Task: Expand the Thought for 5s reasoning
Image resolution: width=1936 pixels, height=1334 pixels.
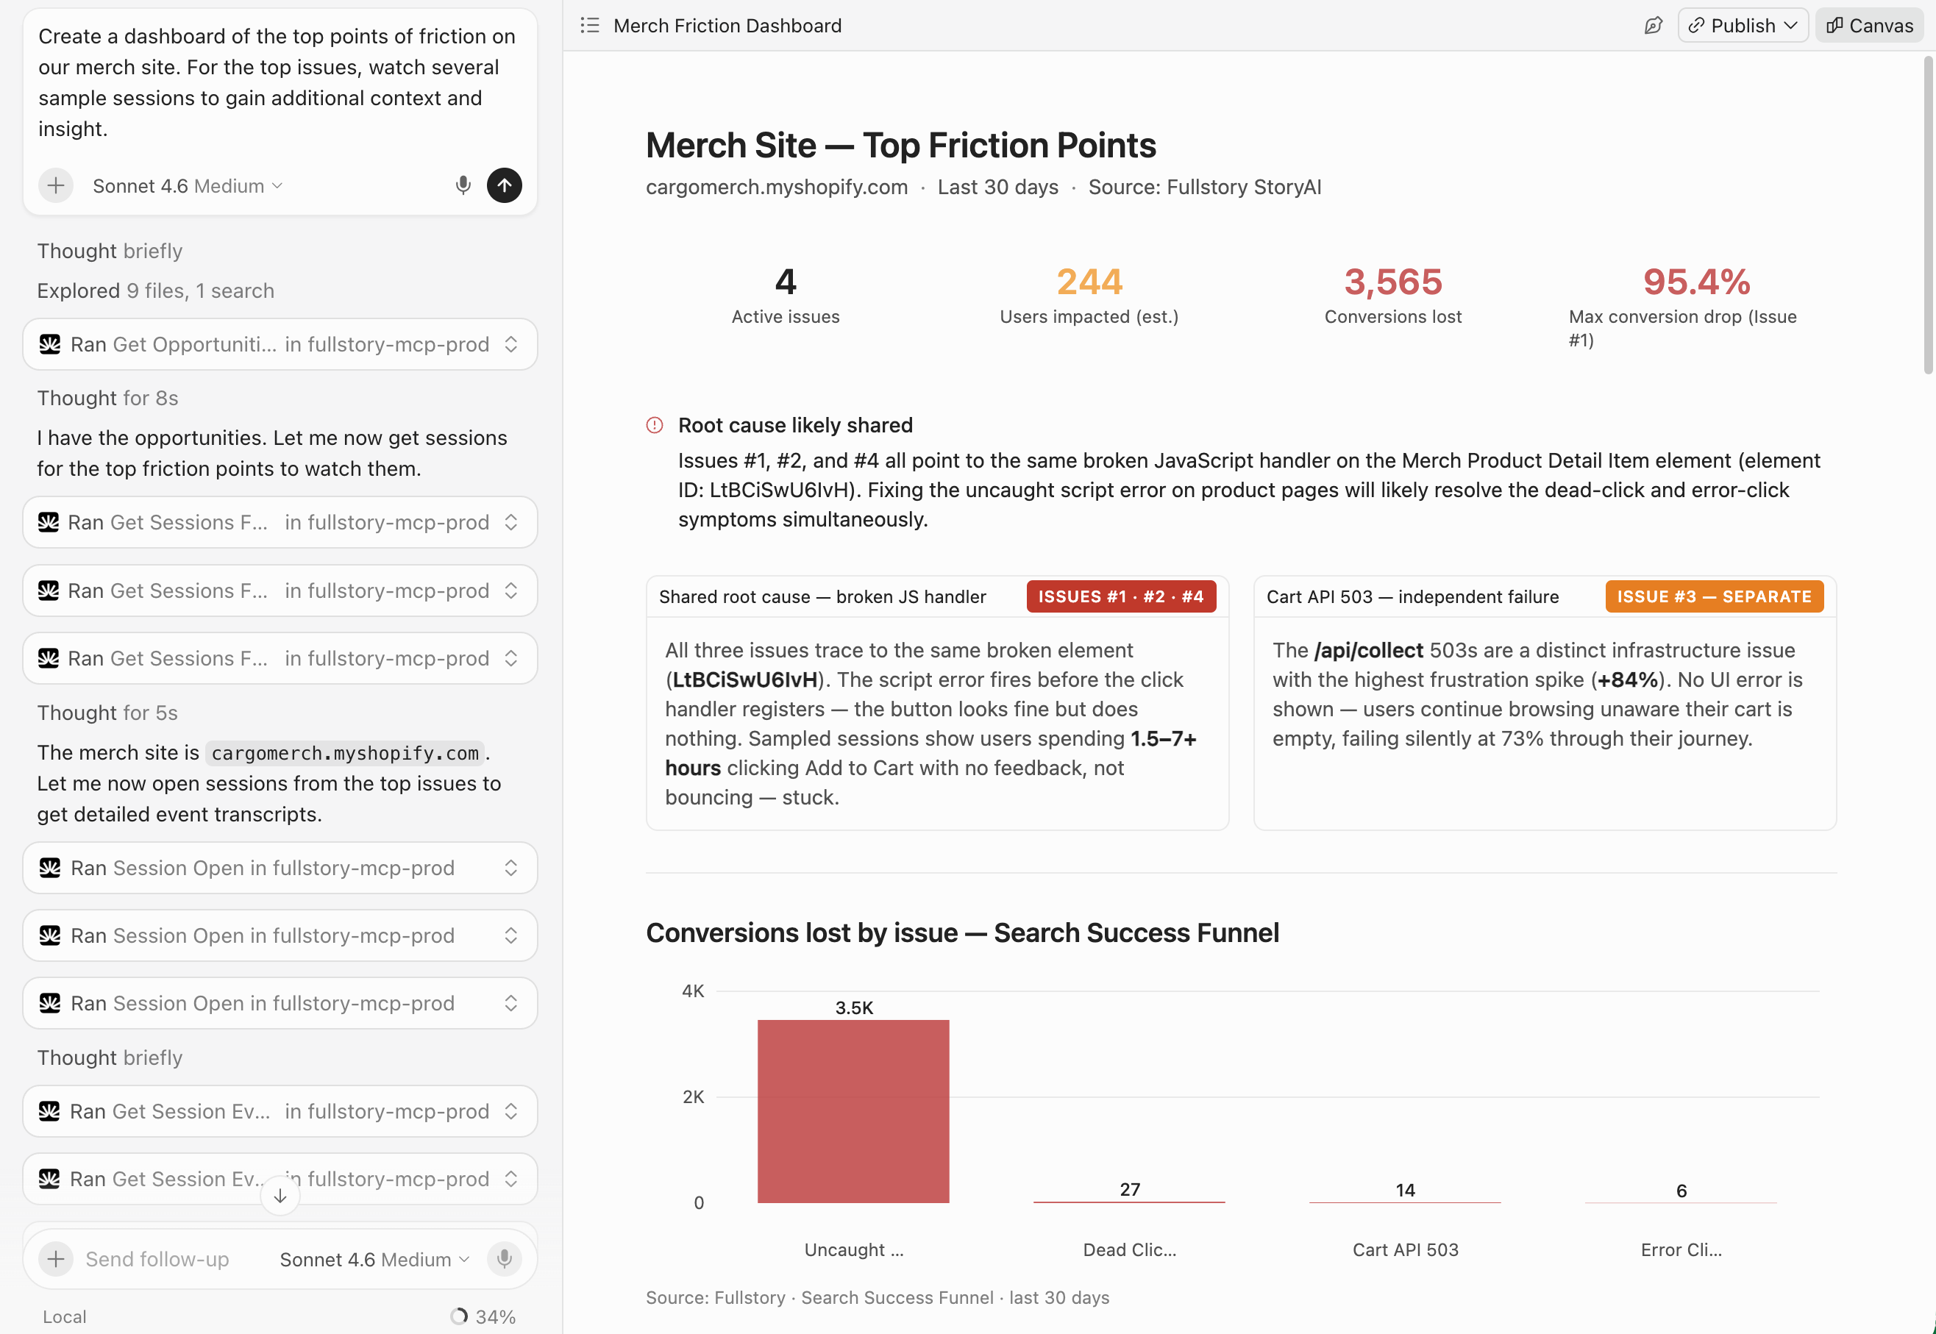Action: pos(108,713)
